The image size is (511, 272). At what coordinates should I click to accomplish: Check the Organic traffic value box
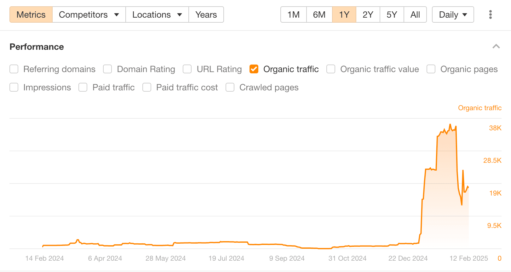(x=331, y=69)
